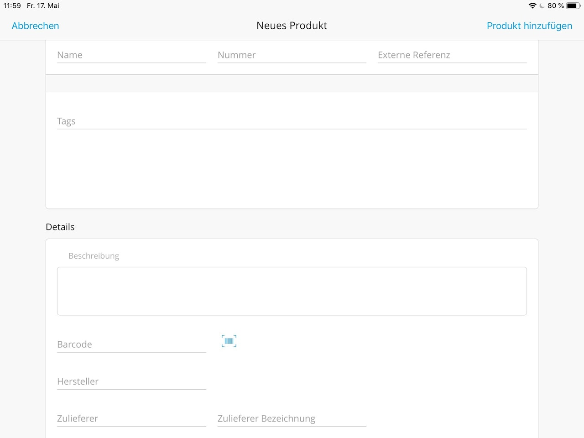Select the Hersteller field
The width and height of the screenshot is (584, 438).
tap(131, 381)
